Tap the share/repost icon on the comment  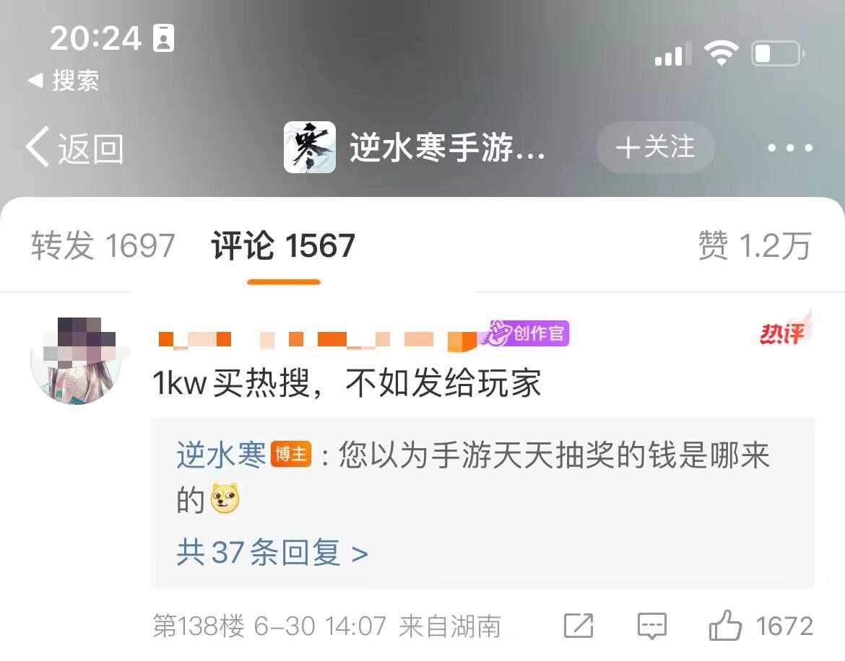coord(578,626)
